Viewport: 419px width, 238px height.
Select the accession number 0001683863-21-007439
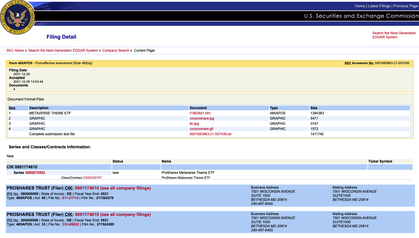(x=392, y=63)
